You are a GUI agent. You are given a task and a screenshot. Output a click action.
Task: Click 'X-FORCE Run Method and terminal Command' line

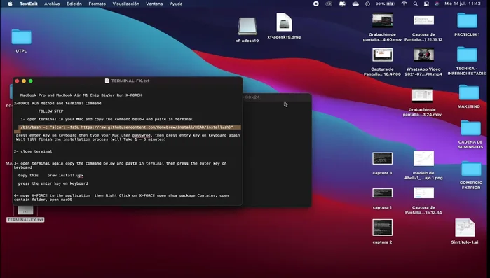pos(57,103)
